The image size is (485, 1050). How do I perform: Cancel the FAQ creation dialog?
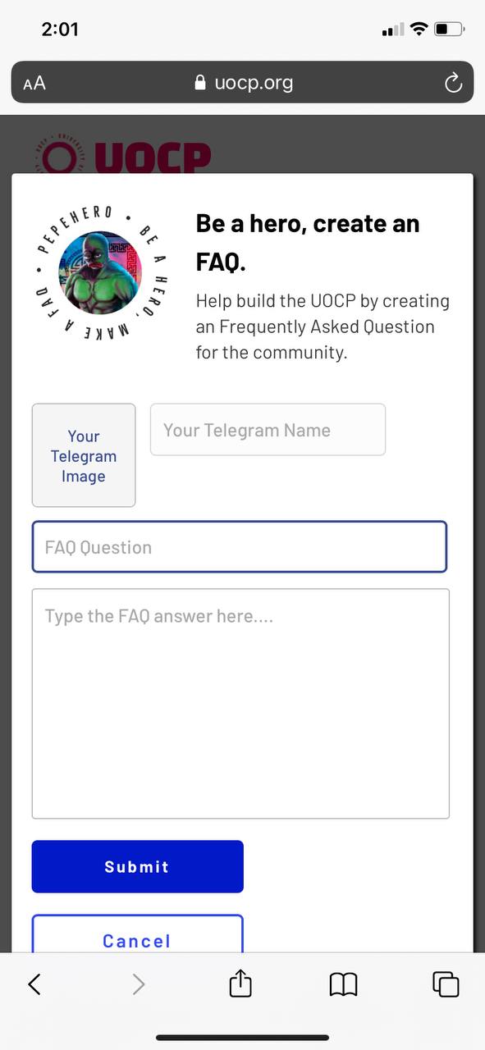[138, 935]
